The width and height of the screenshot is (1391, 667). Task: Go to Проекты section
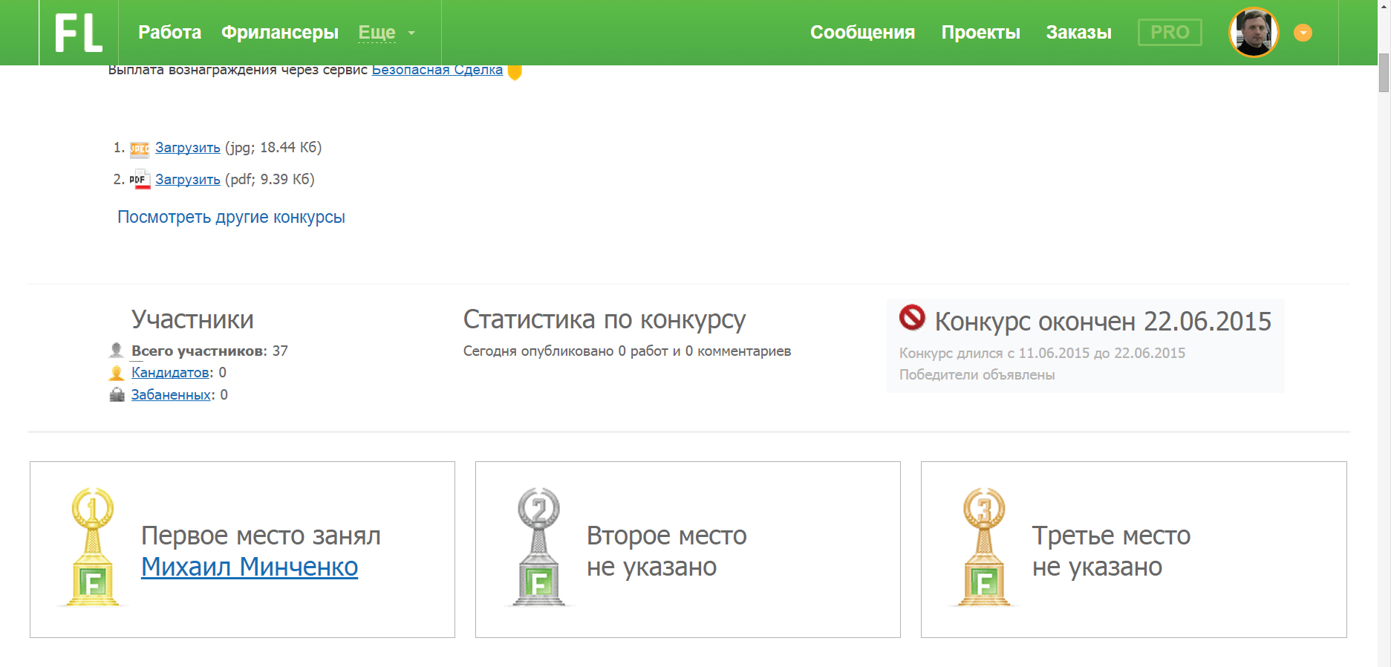point(980,33)
